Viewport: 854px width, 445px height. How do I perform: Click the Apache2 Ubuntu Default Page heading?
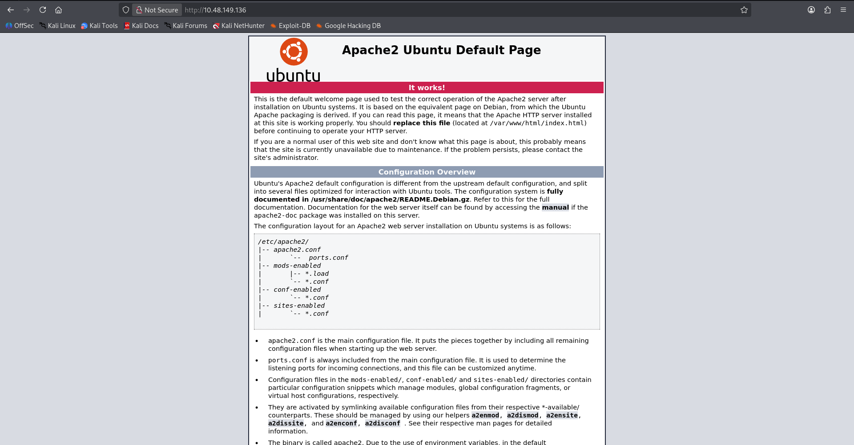click(441, 50)
